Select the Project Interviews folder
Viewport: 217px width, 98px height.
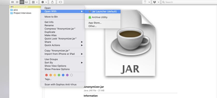coord(21,13)
